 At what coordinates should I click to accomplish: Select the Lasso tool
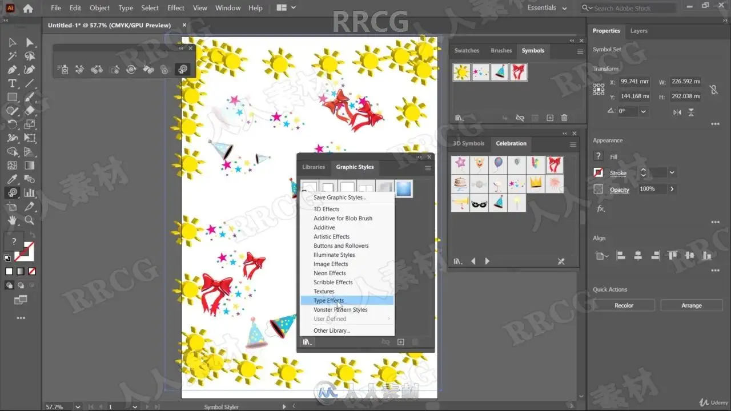click(x=30, y=56)
